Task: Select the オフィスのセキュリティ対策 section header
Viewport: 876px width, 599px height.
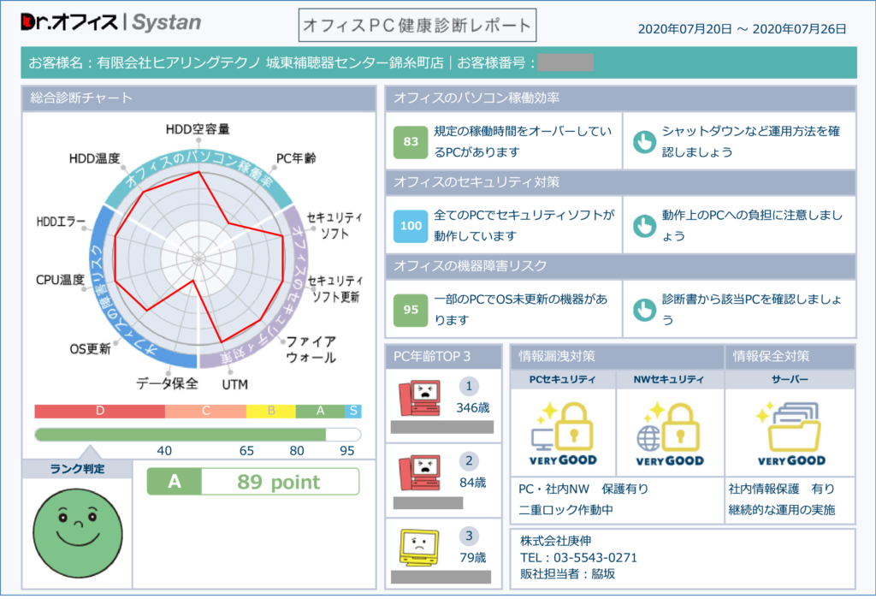Action: [620, 182]
